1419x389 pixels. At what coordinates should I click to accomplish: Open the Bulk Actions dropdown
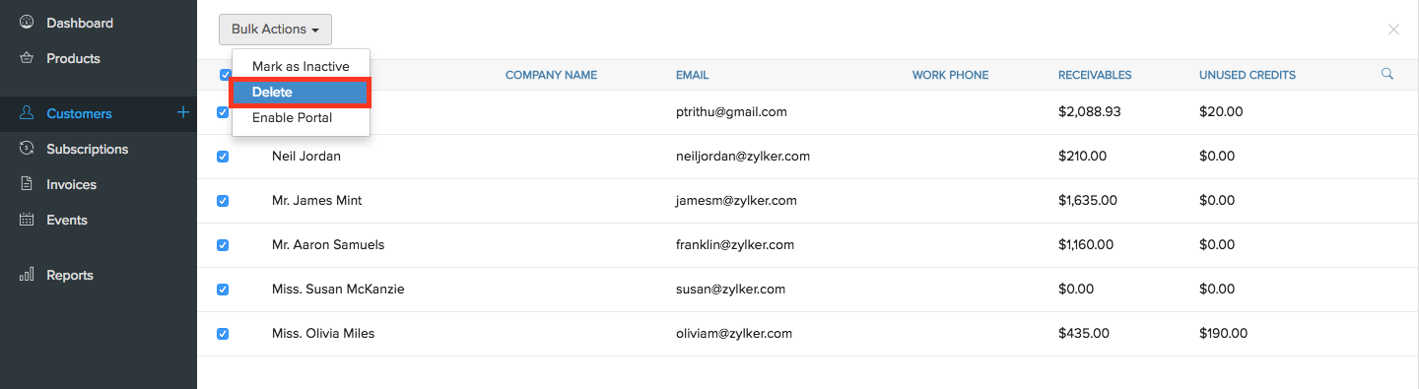(275, 30)
